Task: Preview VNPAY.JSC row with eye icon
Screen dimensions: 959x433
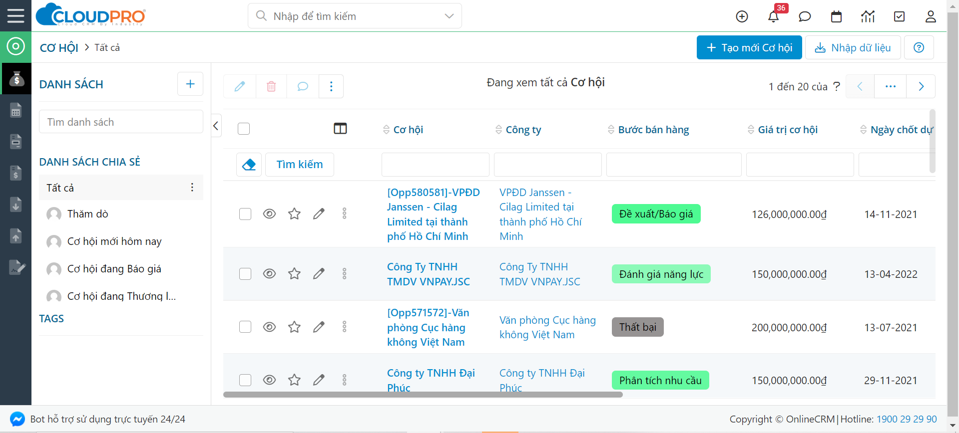Action: [x=269, y=274]
